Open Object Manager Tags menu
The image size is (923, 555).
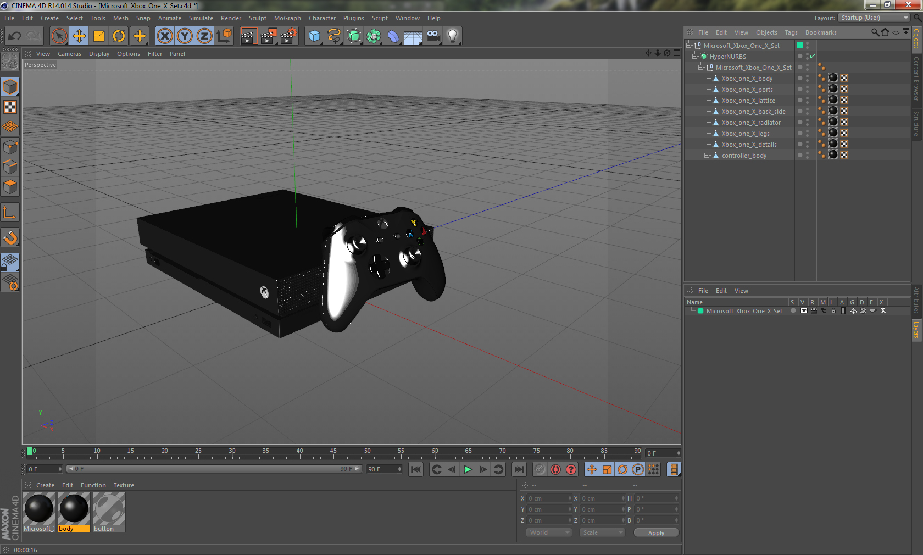pyautogui.click(x=791, y=32)
